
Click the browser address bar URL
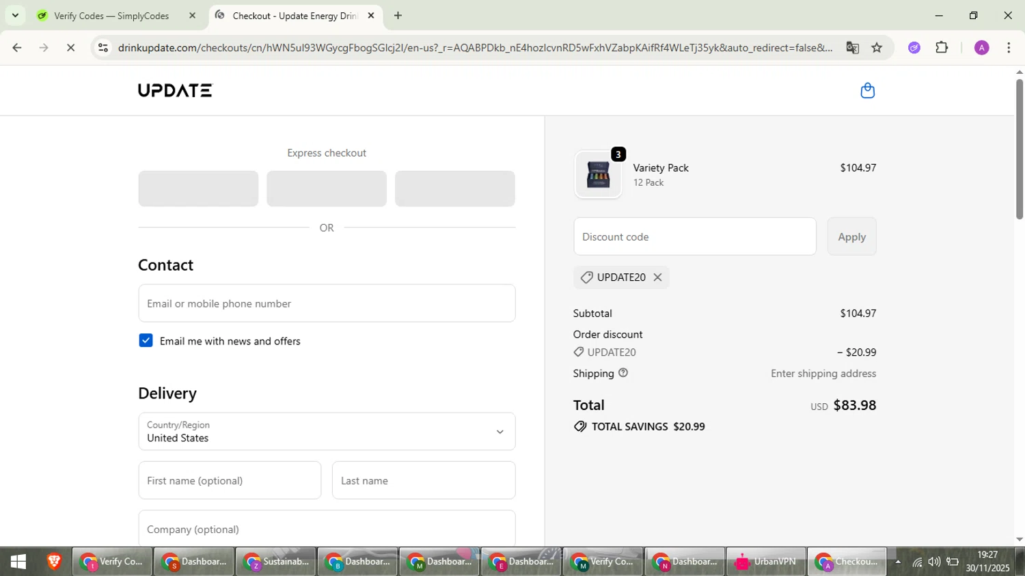tap(475, 48)
